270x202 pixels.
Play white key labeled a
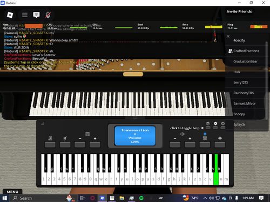[148, 179]
